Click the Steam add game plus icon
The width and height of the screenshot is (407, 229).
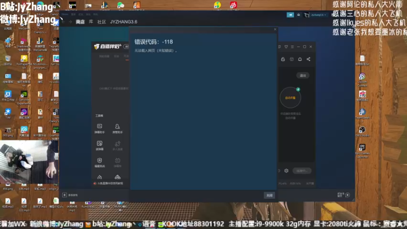click(x=65, y=195)
